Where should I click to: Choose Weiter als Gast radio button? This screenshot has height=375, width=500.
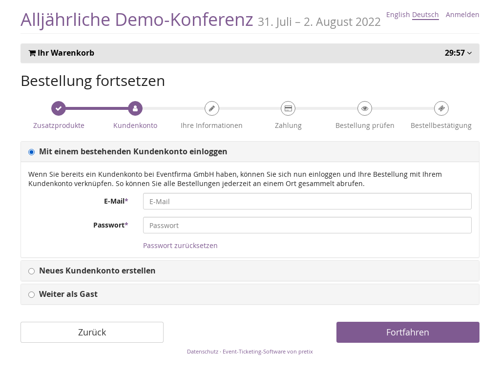tap(32, 295)
